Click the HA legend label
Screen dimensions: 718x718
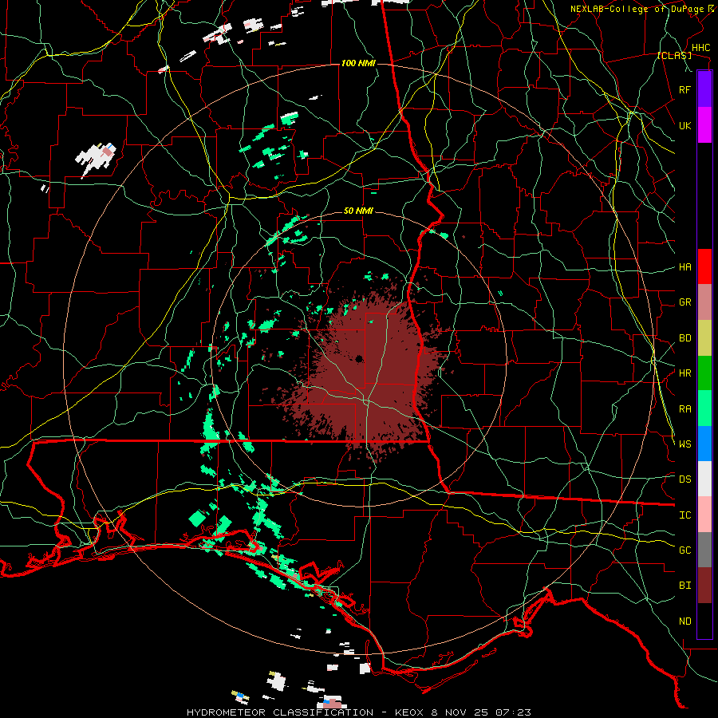click(684, 267)
